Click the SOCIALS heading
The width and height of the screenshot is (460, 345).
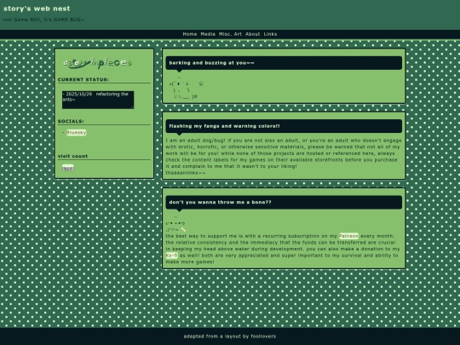71,122
